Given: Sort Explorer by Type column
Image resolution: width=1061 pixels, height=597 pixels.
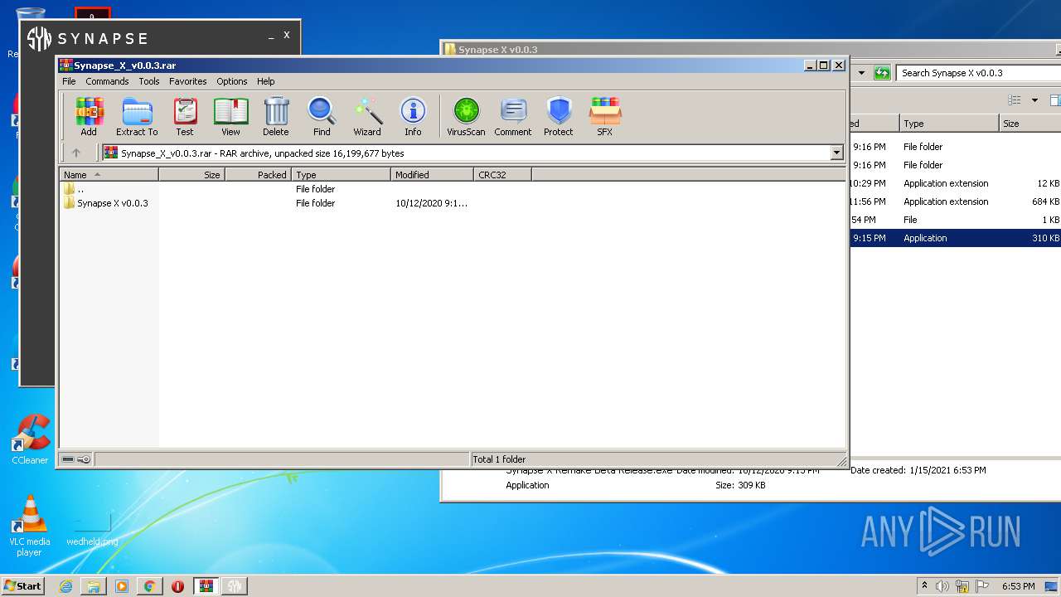Looking at the screenshot, I should tap(949, 124).
